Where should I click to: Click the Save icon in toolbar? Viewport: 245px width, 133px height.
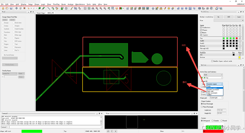click(x=11, y=9)
